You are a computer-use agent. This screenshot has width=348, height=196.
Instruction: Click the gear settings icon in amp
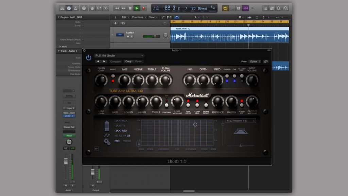(107, 142)
